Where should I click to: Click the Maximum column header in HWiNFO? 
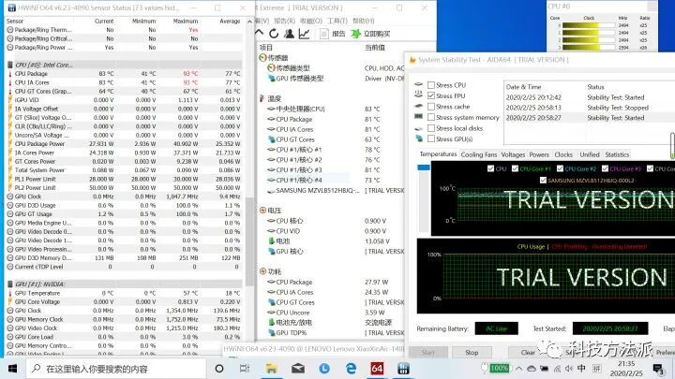185,21
